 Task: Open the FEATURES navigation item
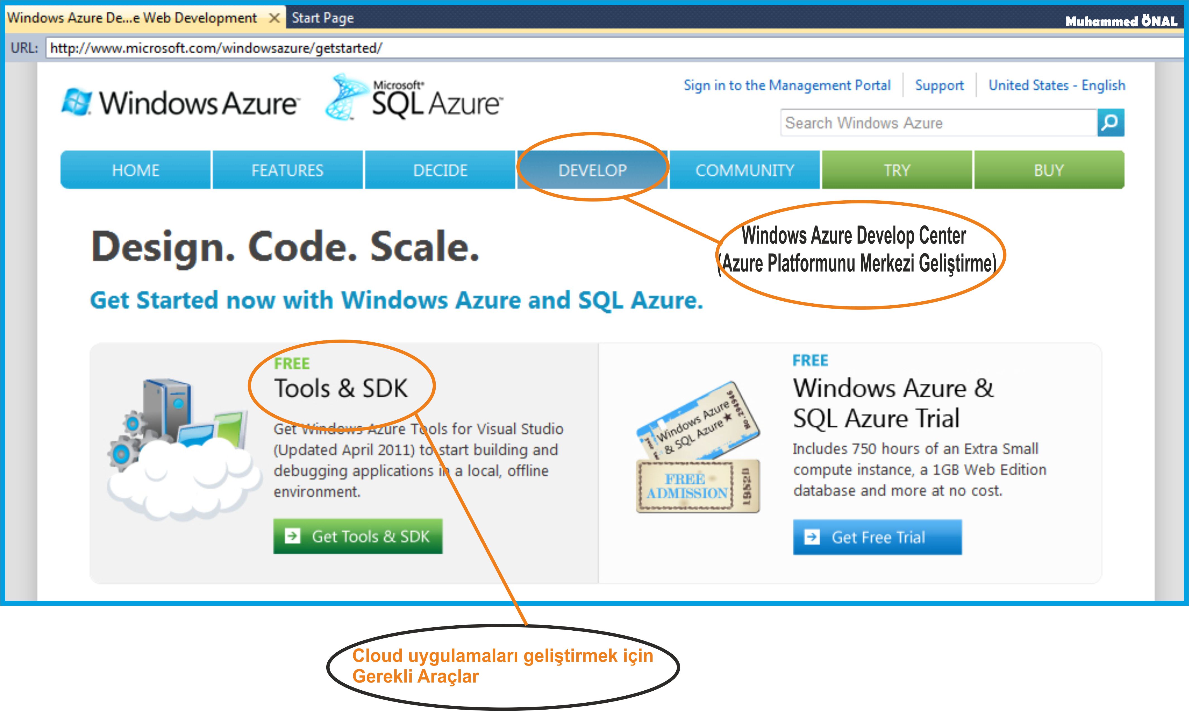(287, 170)
